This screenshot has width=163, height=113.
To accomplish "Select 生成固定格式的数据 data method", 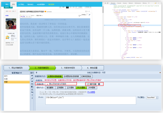I will point(72,76).
